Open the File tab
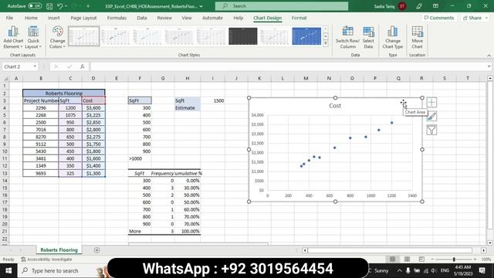The height and width of the screenshot is (278, 494). click(x=9, y=18)
